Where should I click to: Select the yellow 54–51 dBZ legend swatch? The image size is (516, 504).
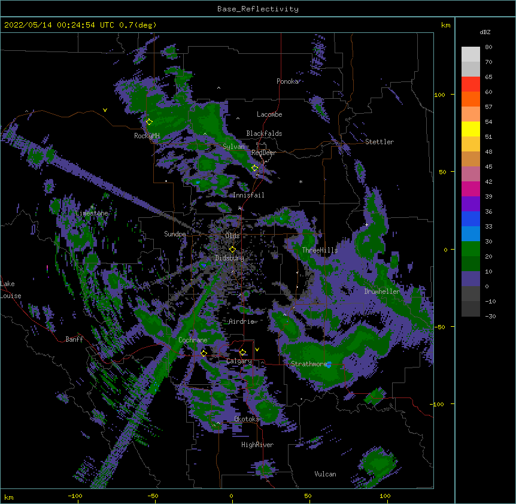(x=471, y=129)
